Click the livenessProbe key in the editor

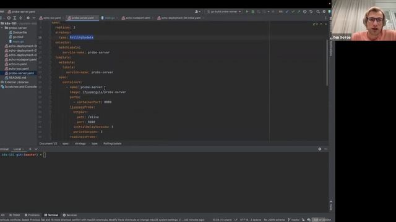82,107
